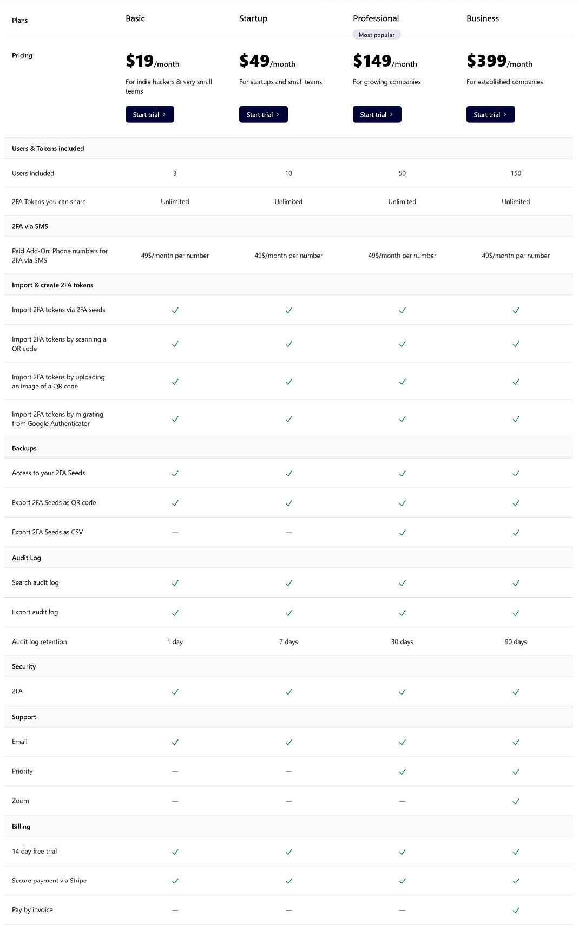Click the Basic checkmark for Access to your 2FA Seeds
Image resolution: width=579 pixels, height=930 pixels.
pyautogui.click(x=174, y=473)
